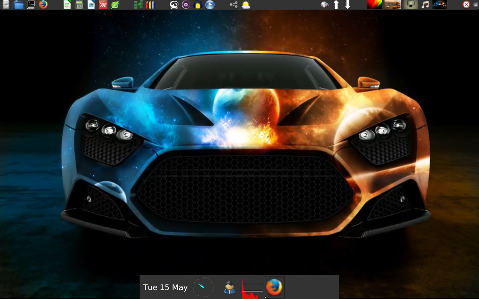Open the weather sun-and-cloud icon
Viewport: 479px width, 299px height.
pos(246,4)
